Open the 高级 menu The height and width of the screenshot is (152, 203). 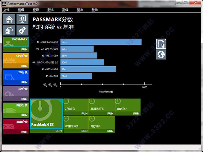65,10
